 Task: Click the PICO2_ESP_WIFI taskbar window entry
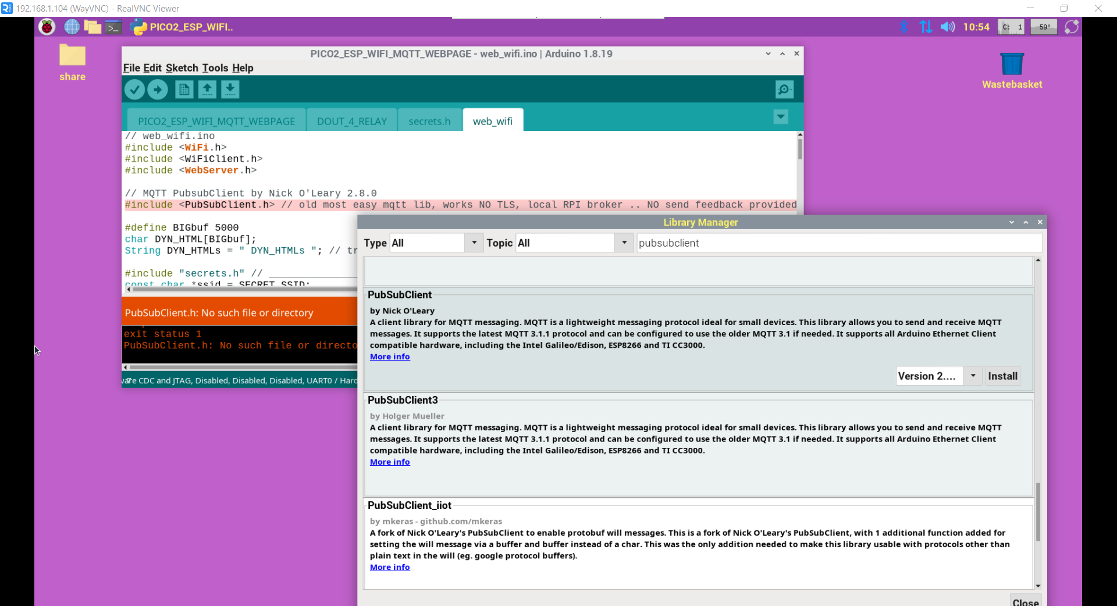coord(182,27)
